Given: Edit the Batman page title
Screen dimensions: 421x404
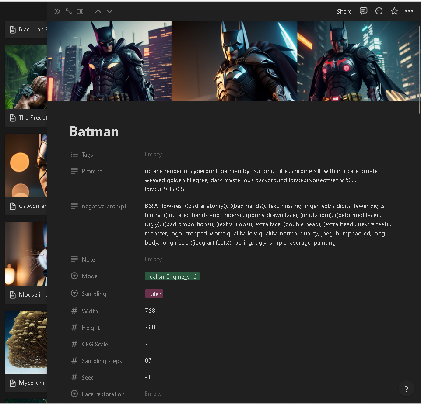Looking at the screenshot, I should pos(94,131).
